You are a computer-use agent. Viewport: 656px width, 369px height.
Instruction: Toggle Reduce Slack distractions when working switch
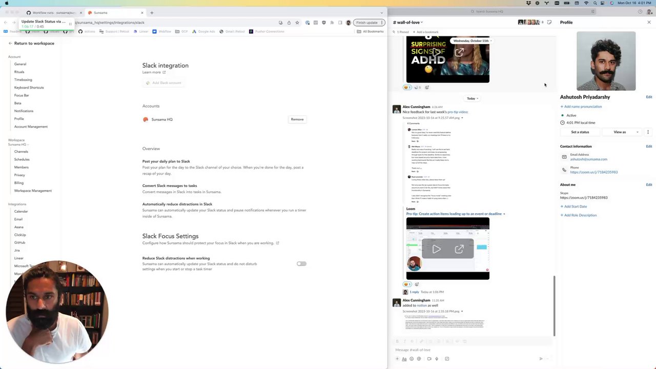point(301,264)
